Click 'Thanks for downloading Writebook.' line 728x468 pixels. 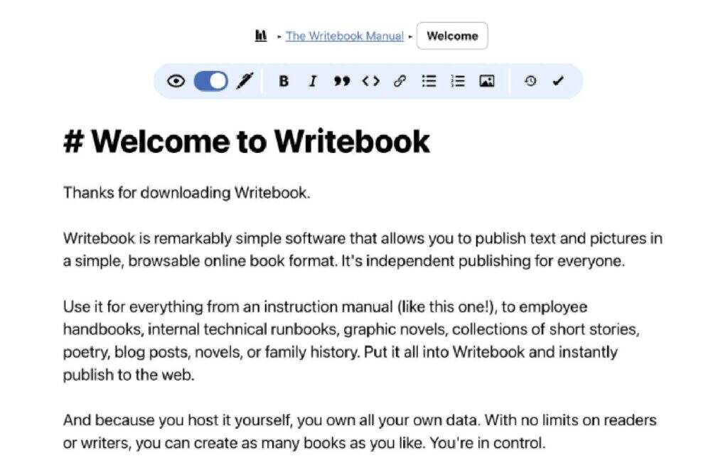[x=187, y=193]
